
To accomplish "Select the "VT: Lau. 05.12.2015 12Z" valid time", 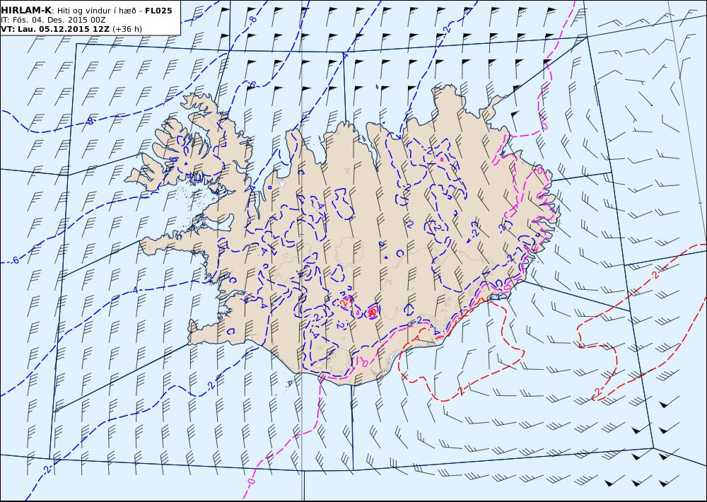I will pyautogui.click(x=55, y=29).
